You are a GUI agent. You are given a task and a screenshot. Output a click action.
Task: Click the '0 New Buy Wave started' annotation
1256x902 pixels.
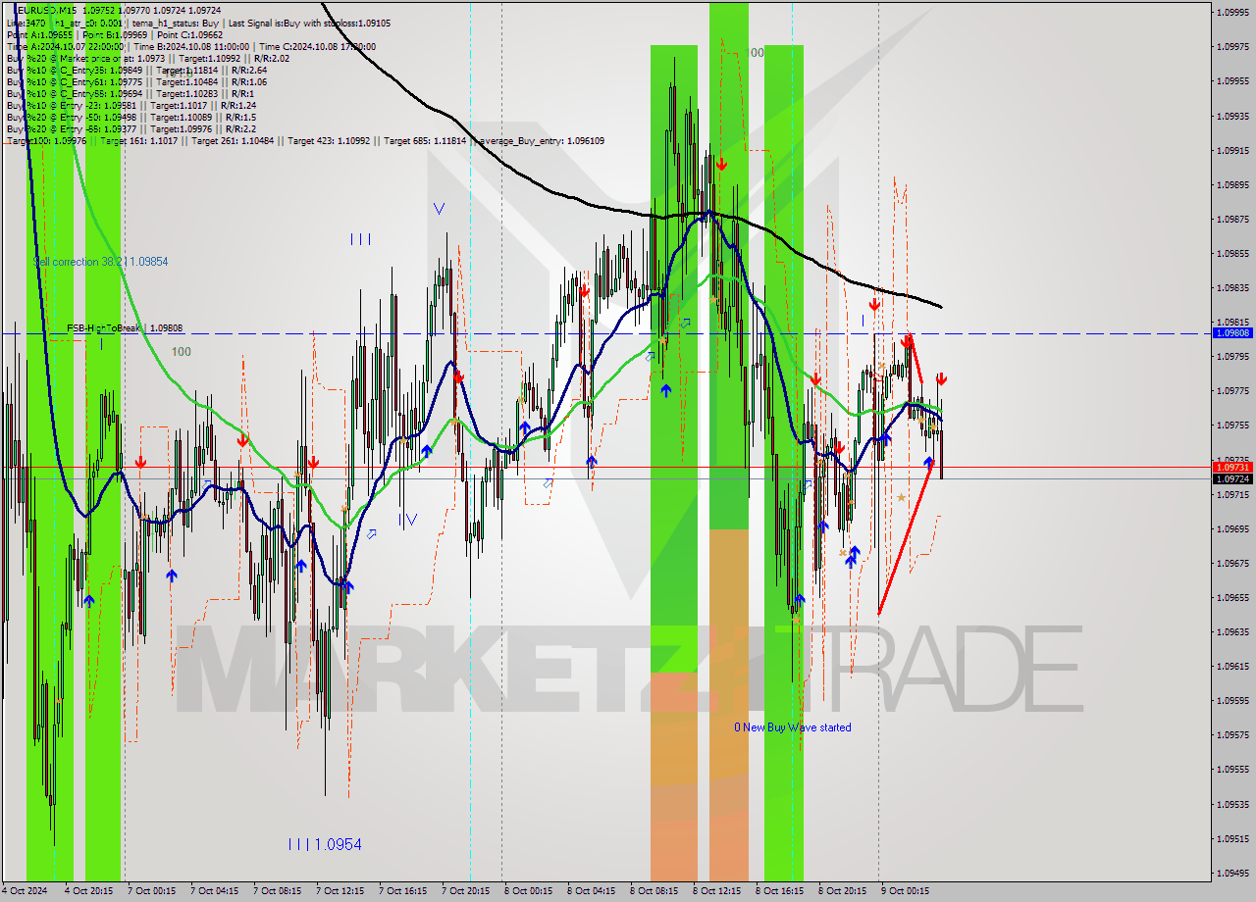[x=793, y=727]
